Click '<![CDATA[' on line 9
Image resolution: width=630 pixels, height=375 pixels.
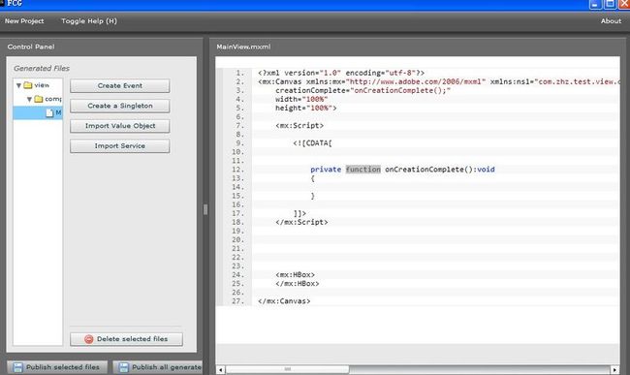coord(313,143)
